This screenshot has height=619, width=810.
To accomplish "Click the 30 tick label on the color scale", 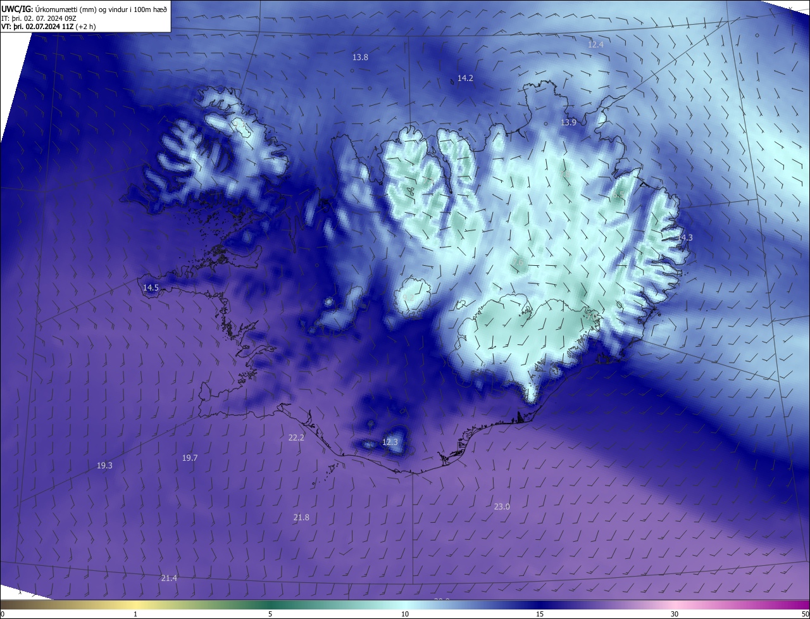I will pyautogui.click(x=675, y=614).
